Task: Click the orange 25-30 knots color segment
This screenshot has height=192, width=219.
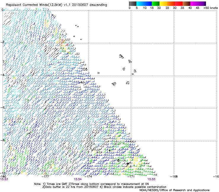Action: [x=171, y=4]
